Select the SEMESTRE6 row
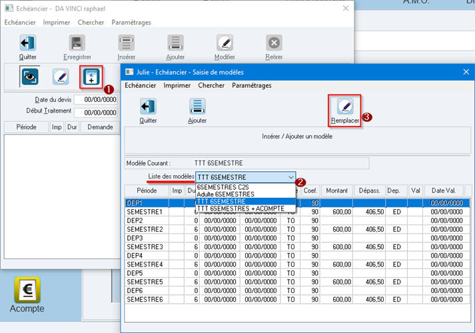The width and height of the screenshot is (475, 333). (298, 300)
